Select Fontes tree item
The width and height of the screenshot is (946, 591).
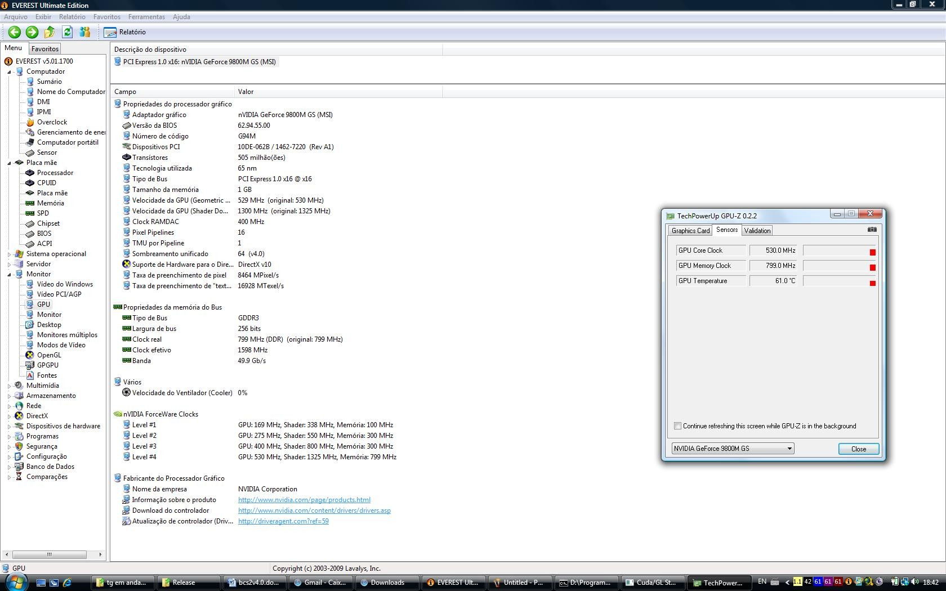point(47,375)
